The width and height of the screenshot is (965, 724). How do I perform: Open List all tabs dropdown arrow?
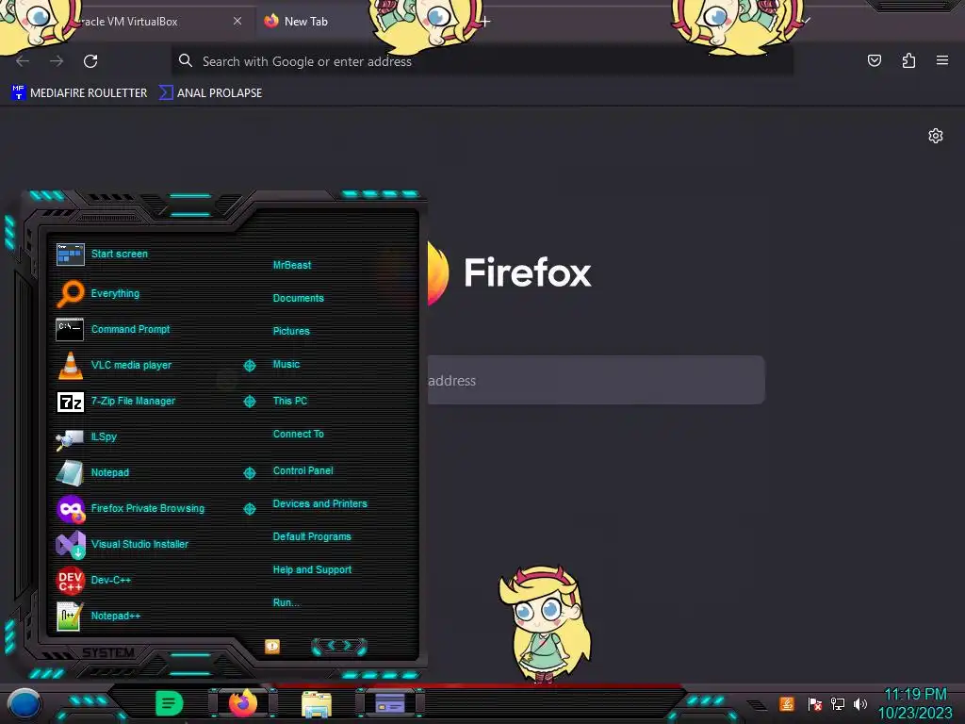pos(806,22)
